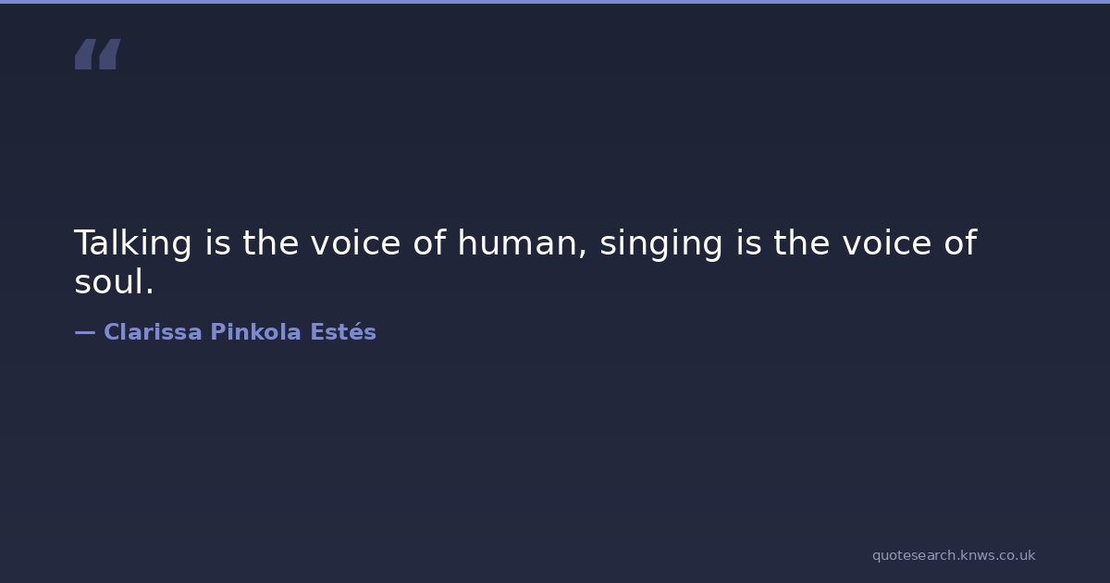The width and height of the screenshot is (1110, 583).
Task: Click the author name Clarissa Pinkola Estés
Action: click(x=240, y=332)
